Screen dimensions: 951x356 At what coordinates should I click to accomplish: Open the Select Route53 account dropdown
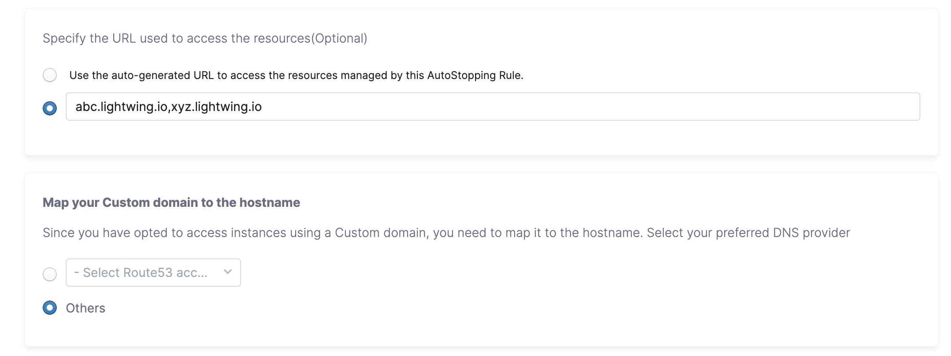153,273
